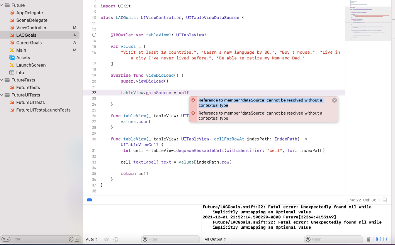Click viewDidLoad function name on line 19
Viewport: 395px width, 245px height.
click(x=160, y=75)
